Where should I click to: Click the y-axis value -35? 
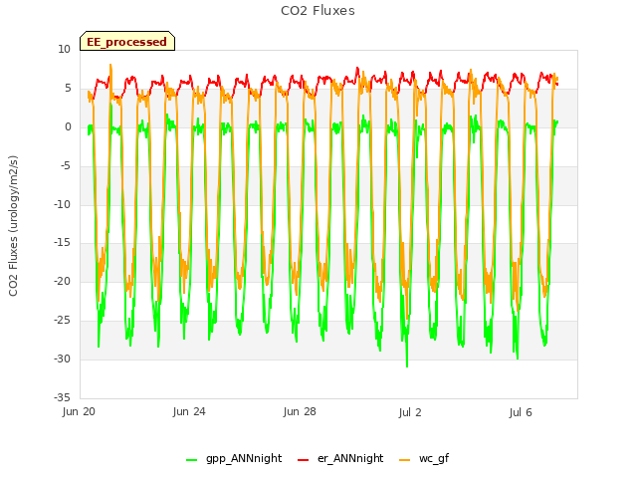62,397
